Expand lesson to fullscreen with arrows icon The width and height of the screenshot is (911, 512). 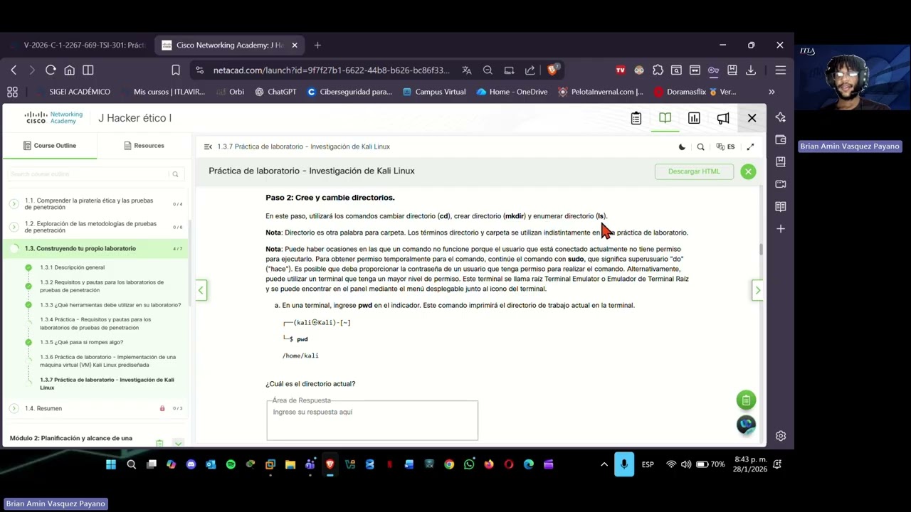pos(750,147)
